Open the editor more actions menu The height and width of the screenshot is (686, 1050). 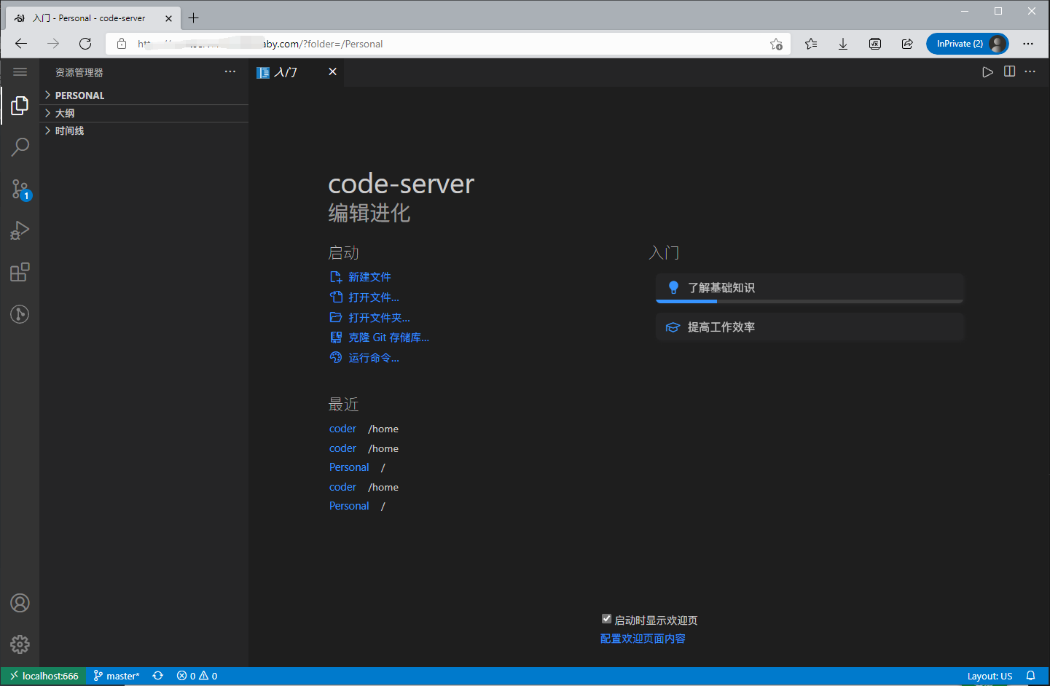tap(1030, 71)
